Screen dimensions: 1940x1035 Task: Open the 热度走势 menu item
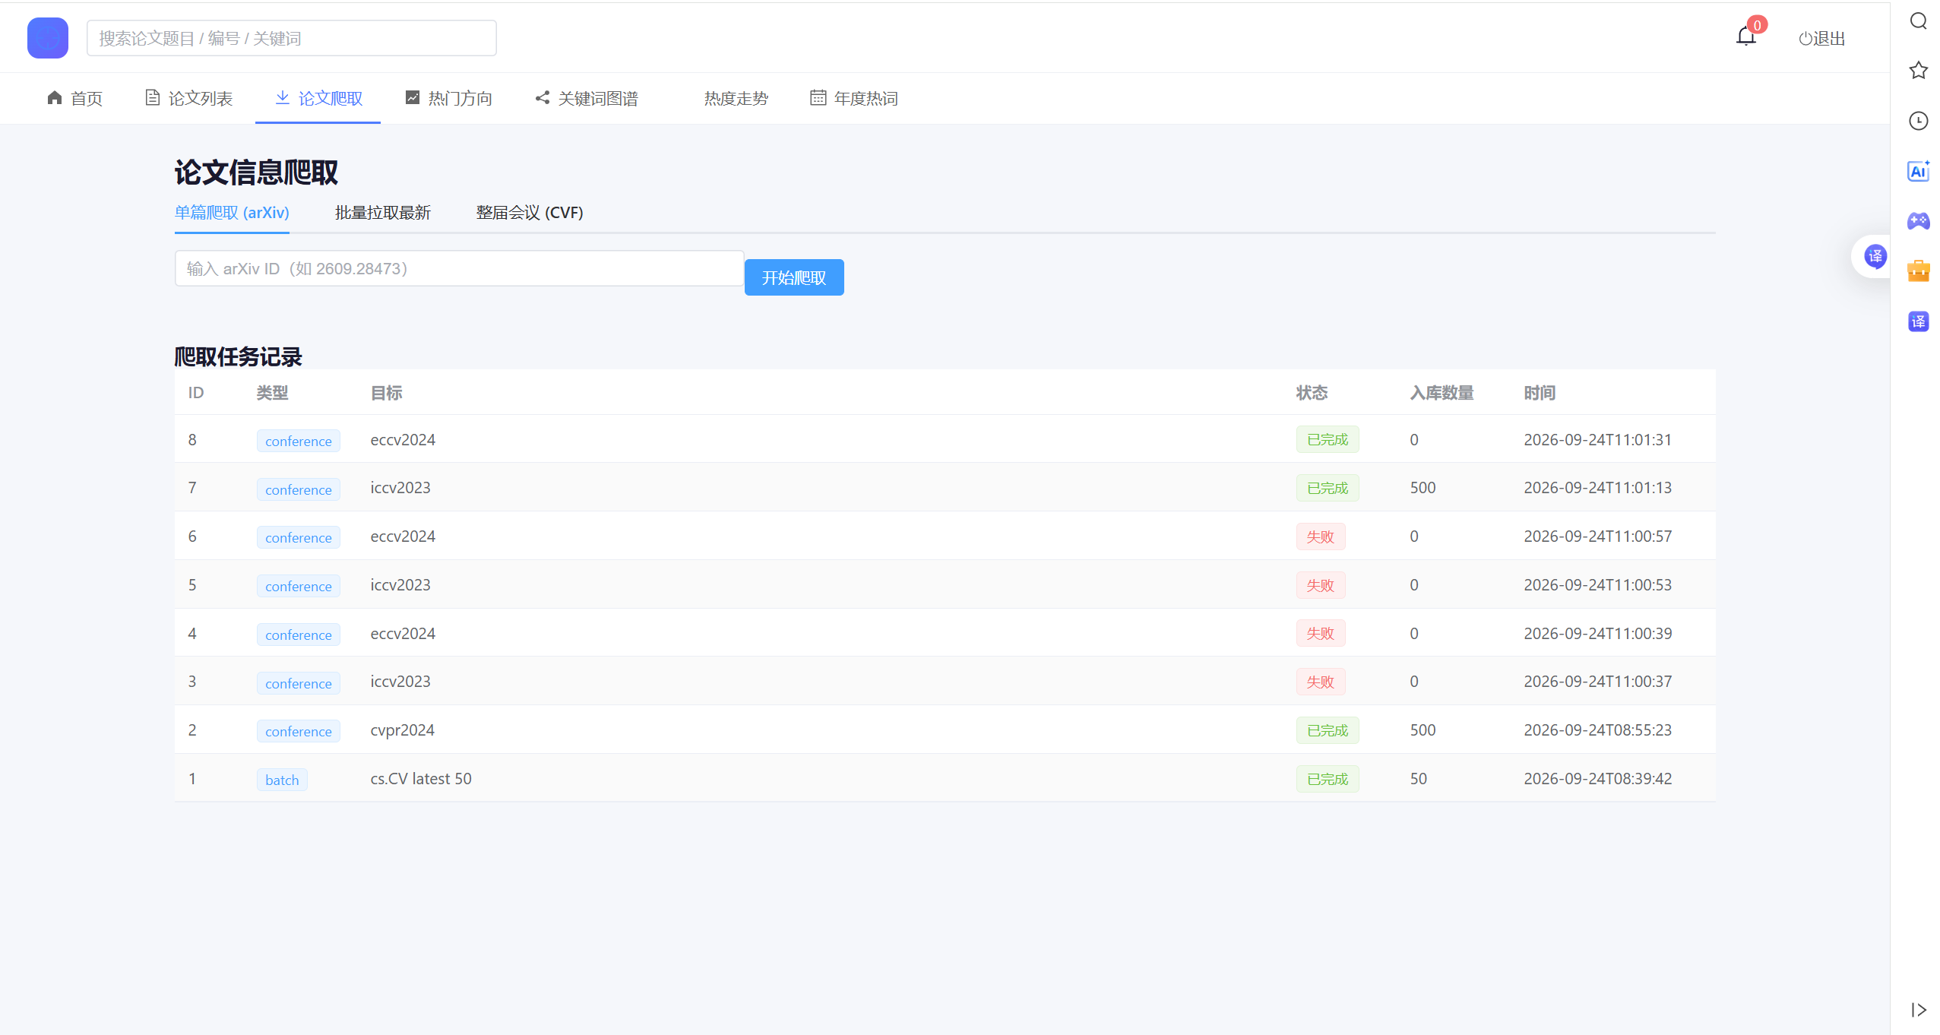(736, 99)
